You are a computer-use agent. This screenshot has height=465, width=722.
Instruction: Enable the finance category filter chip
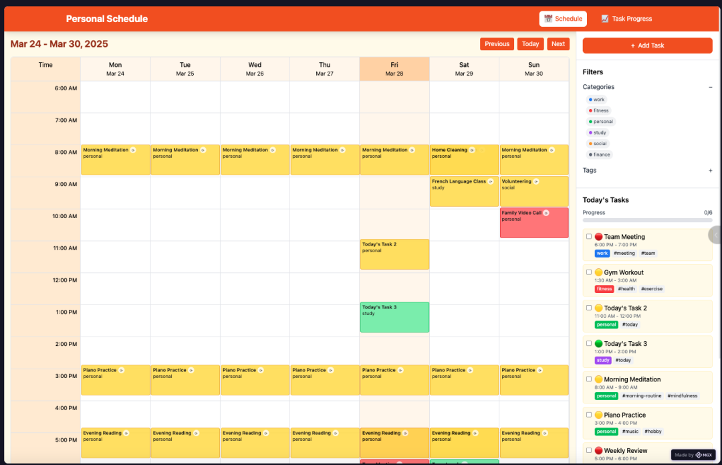599,155
